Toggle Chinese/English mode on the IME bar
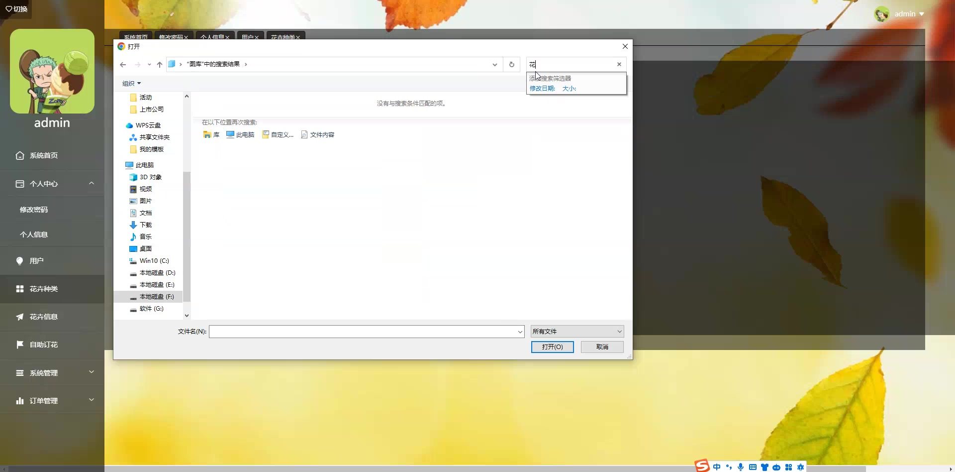955x472 pixels. 717,467
